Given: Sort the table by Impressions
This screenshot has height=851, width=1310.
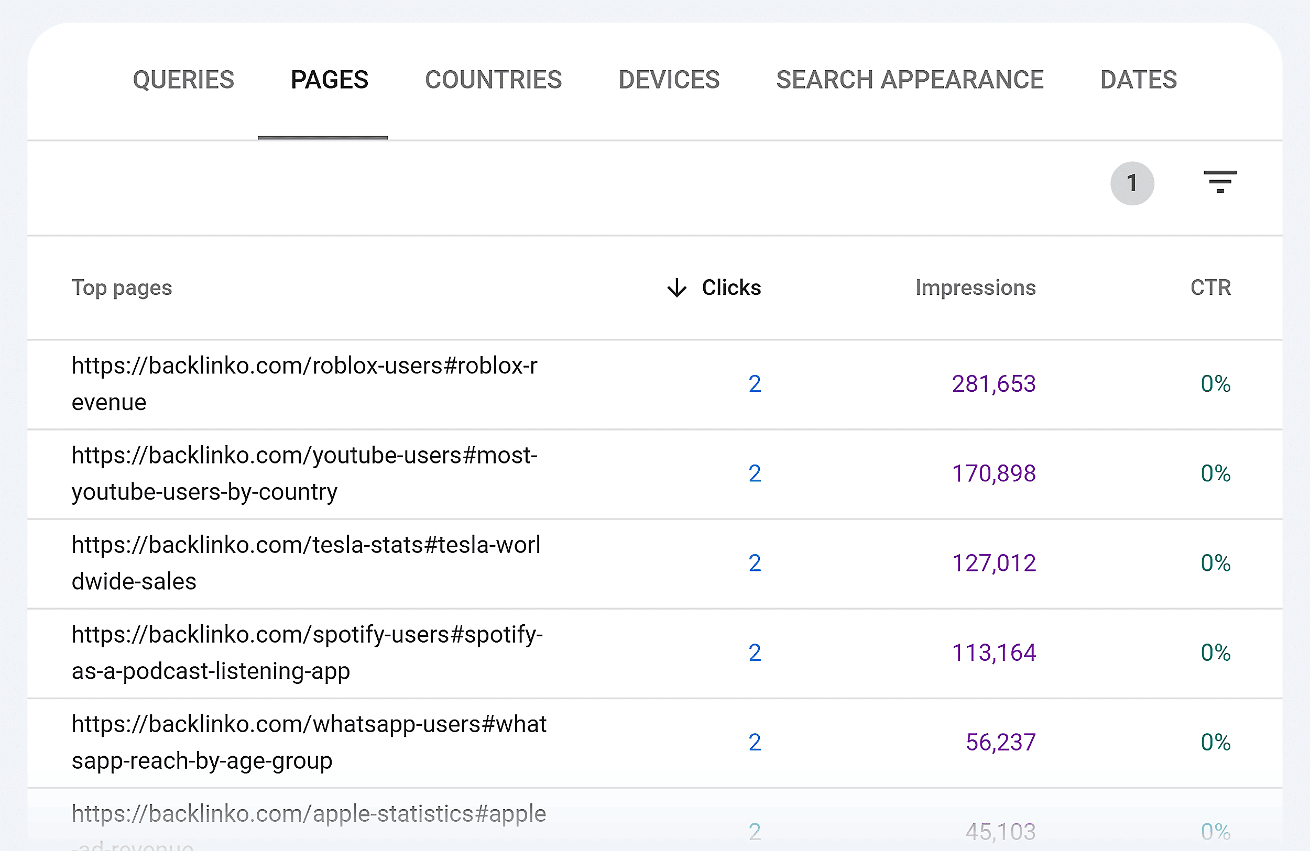Looking at the screenshot, I should point(975,288).
